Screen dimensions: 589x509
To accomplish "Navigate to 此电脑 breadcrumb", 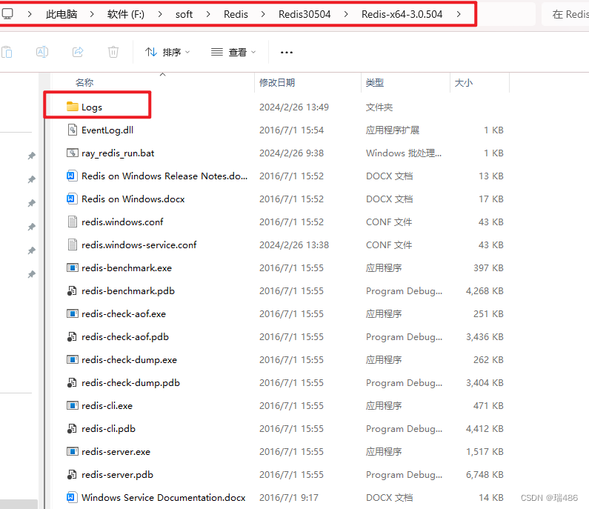I will [x=61, y=14].
